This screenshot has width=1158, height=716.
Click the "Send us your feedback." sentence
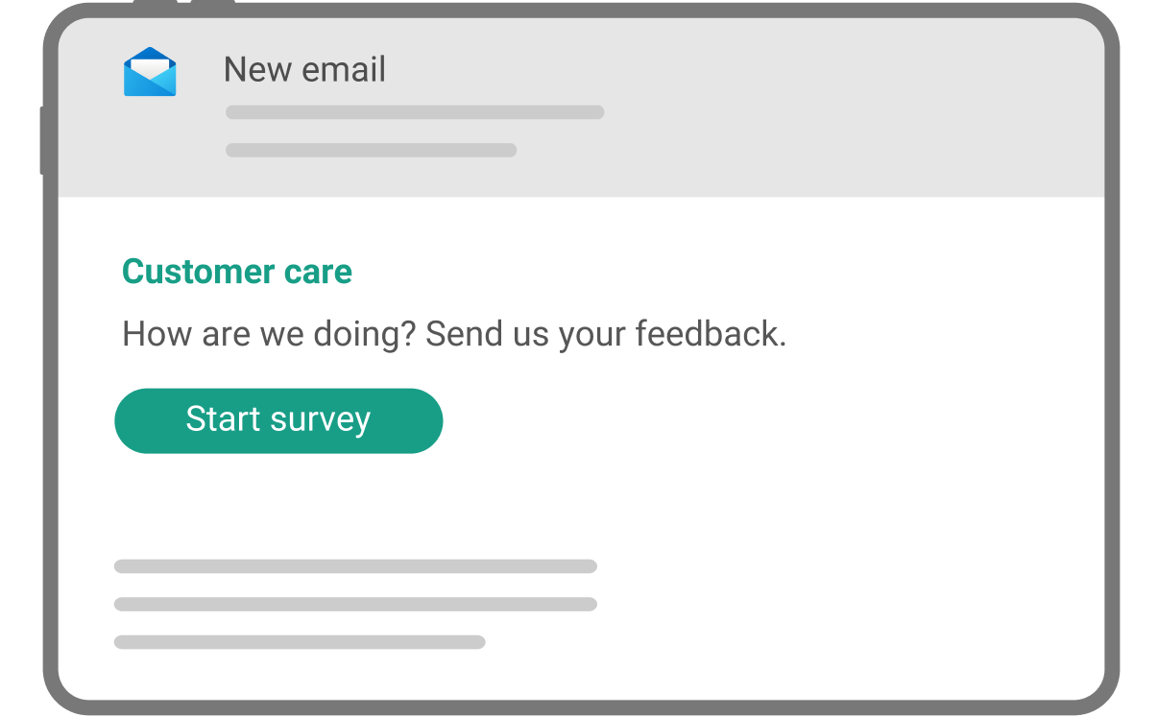click(x=606, y=334)
